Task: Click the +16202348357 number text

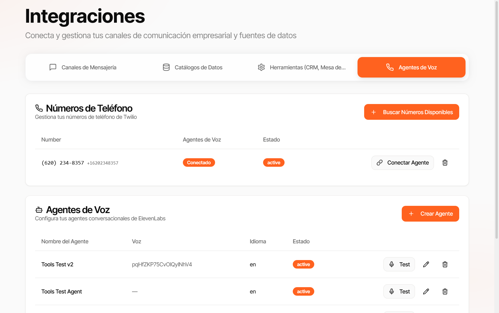Action: tap(103, 163)
